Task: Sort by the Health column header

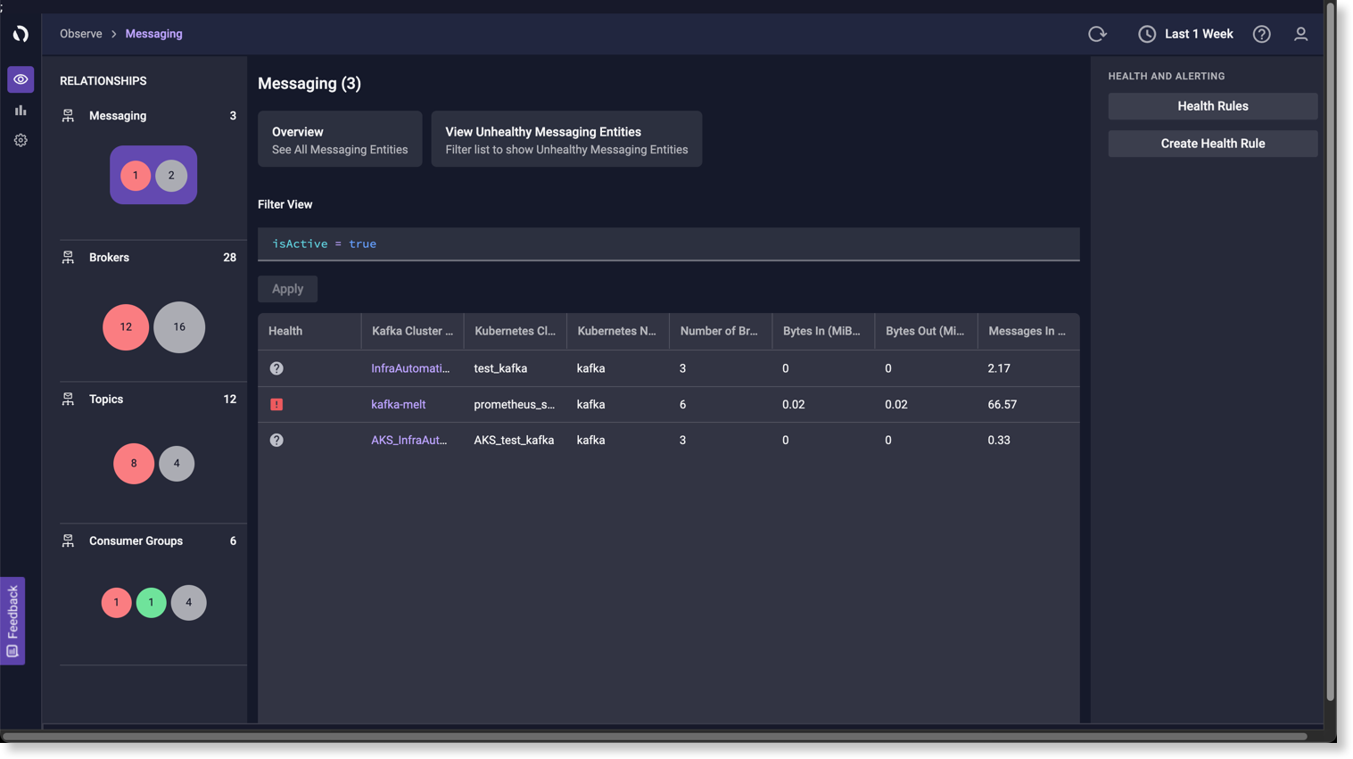Action: (x=309, y=331)
